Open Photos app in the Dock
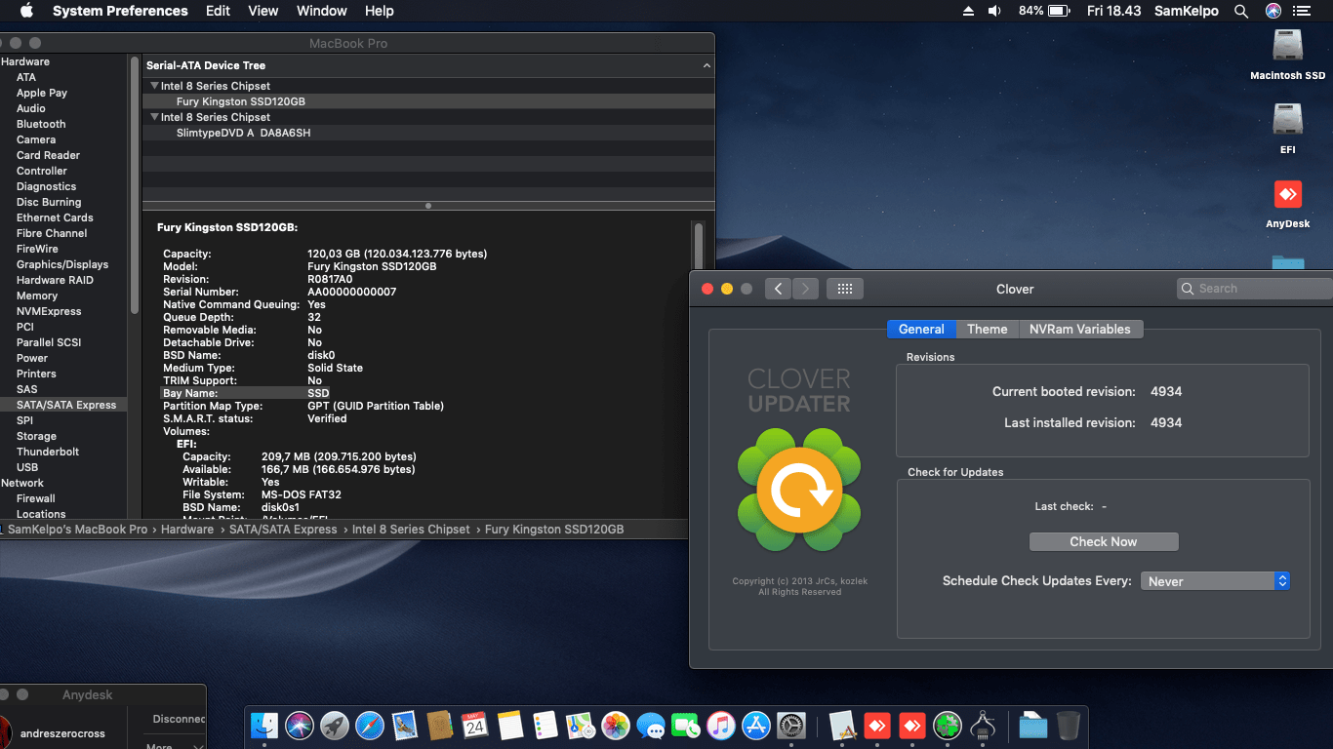Screen dimensions: 1333x749 point(616,726)
